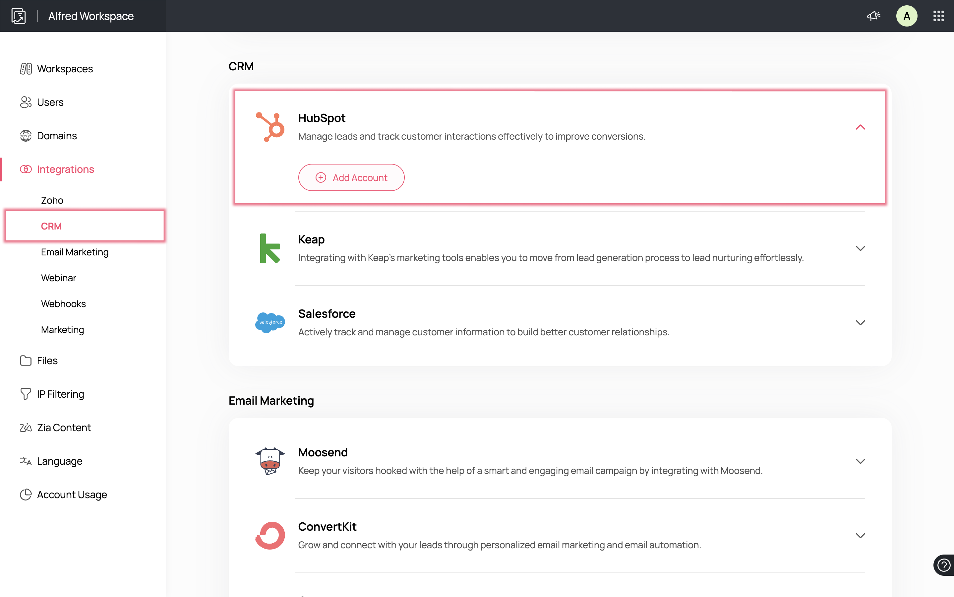Click the Add Account button
Viewport: 954px width, 597px height.
[351, 178]
